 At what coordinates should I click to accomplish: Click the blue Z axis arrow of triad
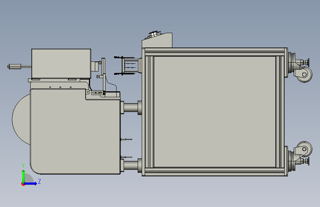[x=31, y=183]
